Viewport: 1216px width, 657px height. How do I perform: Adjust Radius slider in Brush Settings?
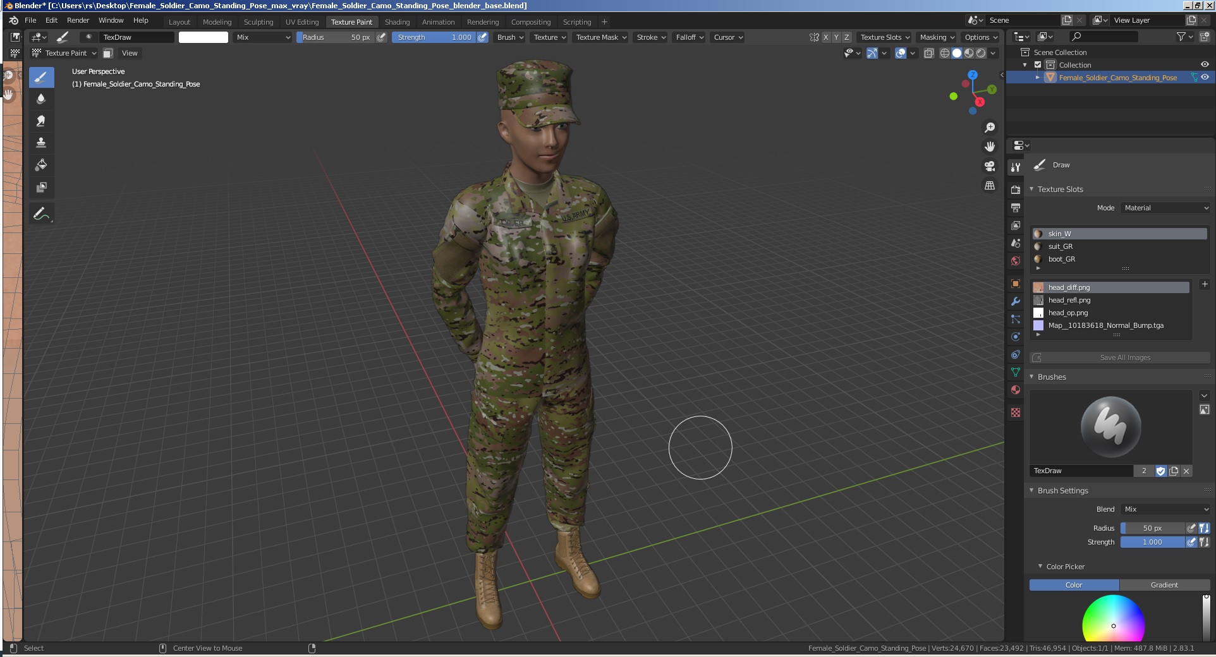[x=1152, y=528]
